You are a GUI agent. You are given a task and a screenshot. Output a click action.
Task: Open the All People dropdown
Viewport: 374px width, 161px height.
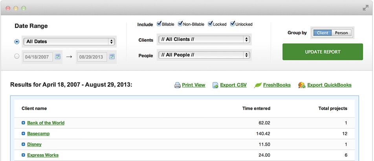tap(203, 55)
